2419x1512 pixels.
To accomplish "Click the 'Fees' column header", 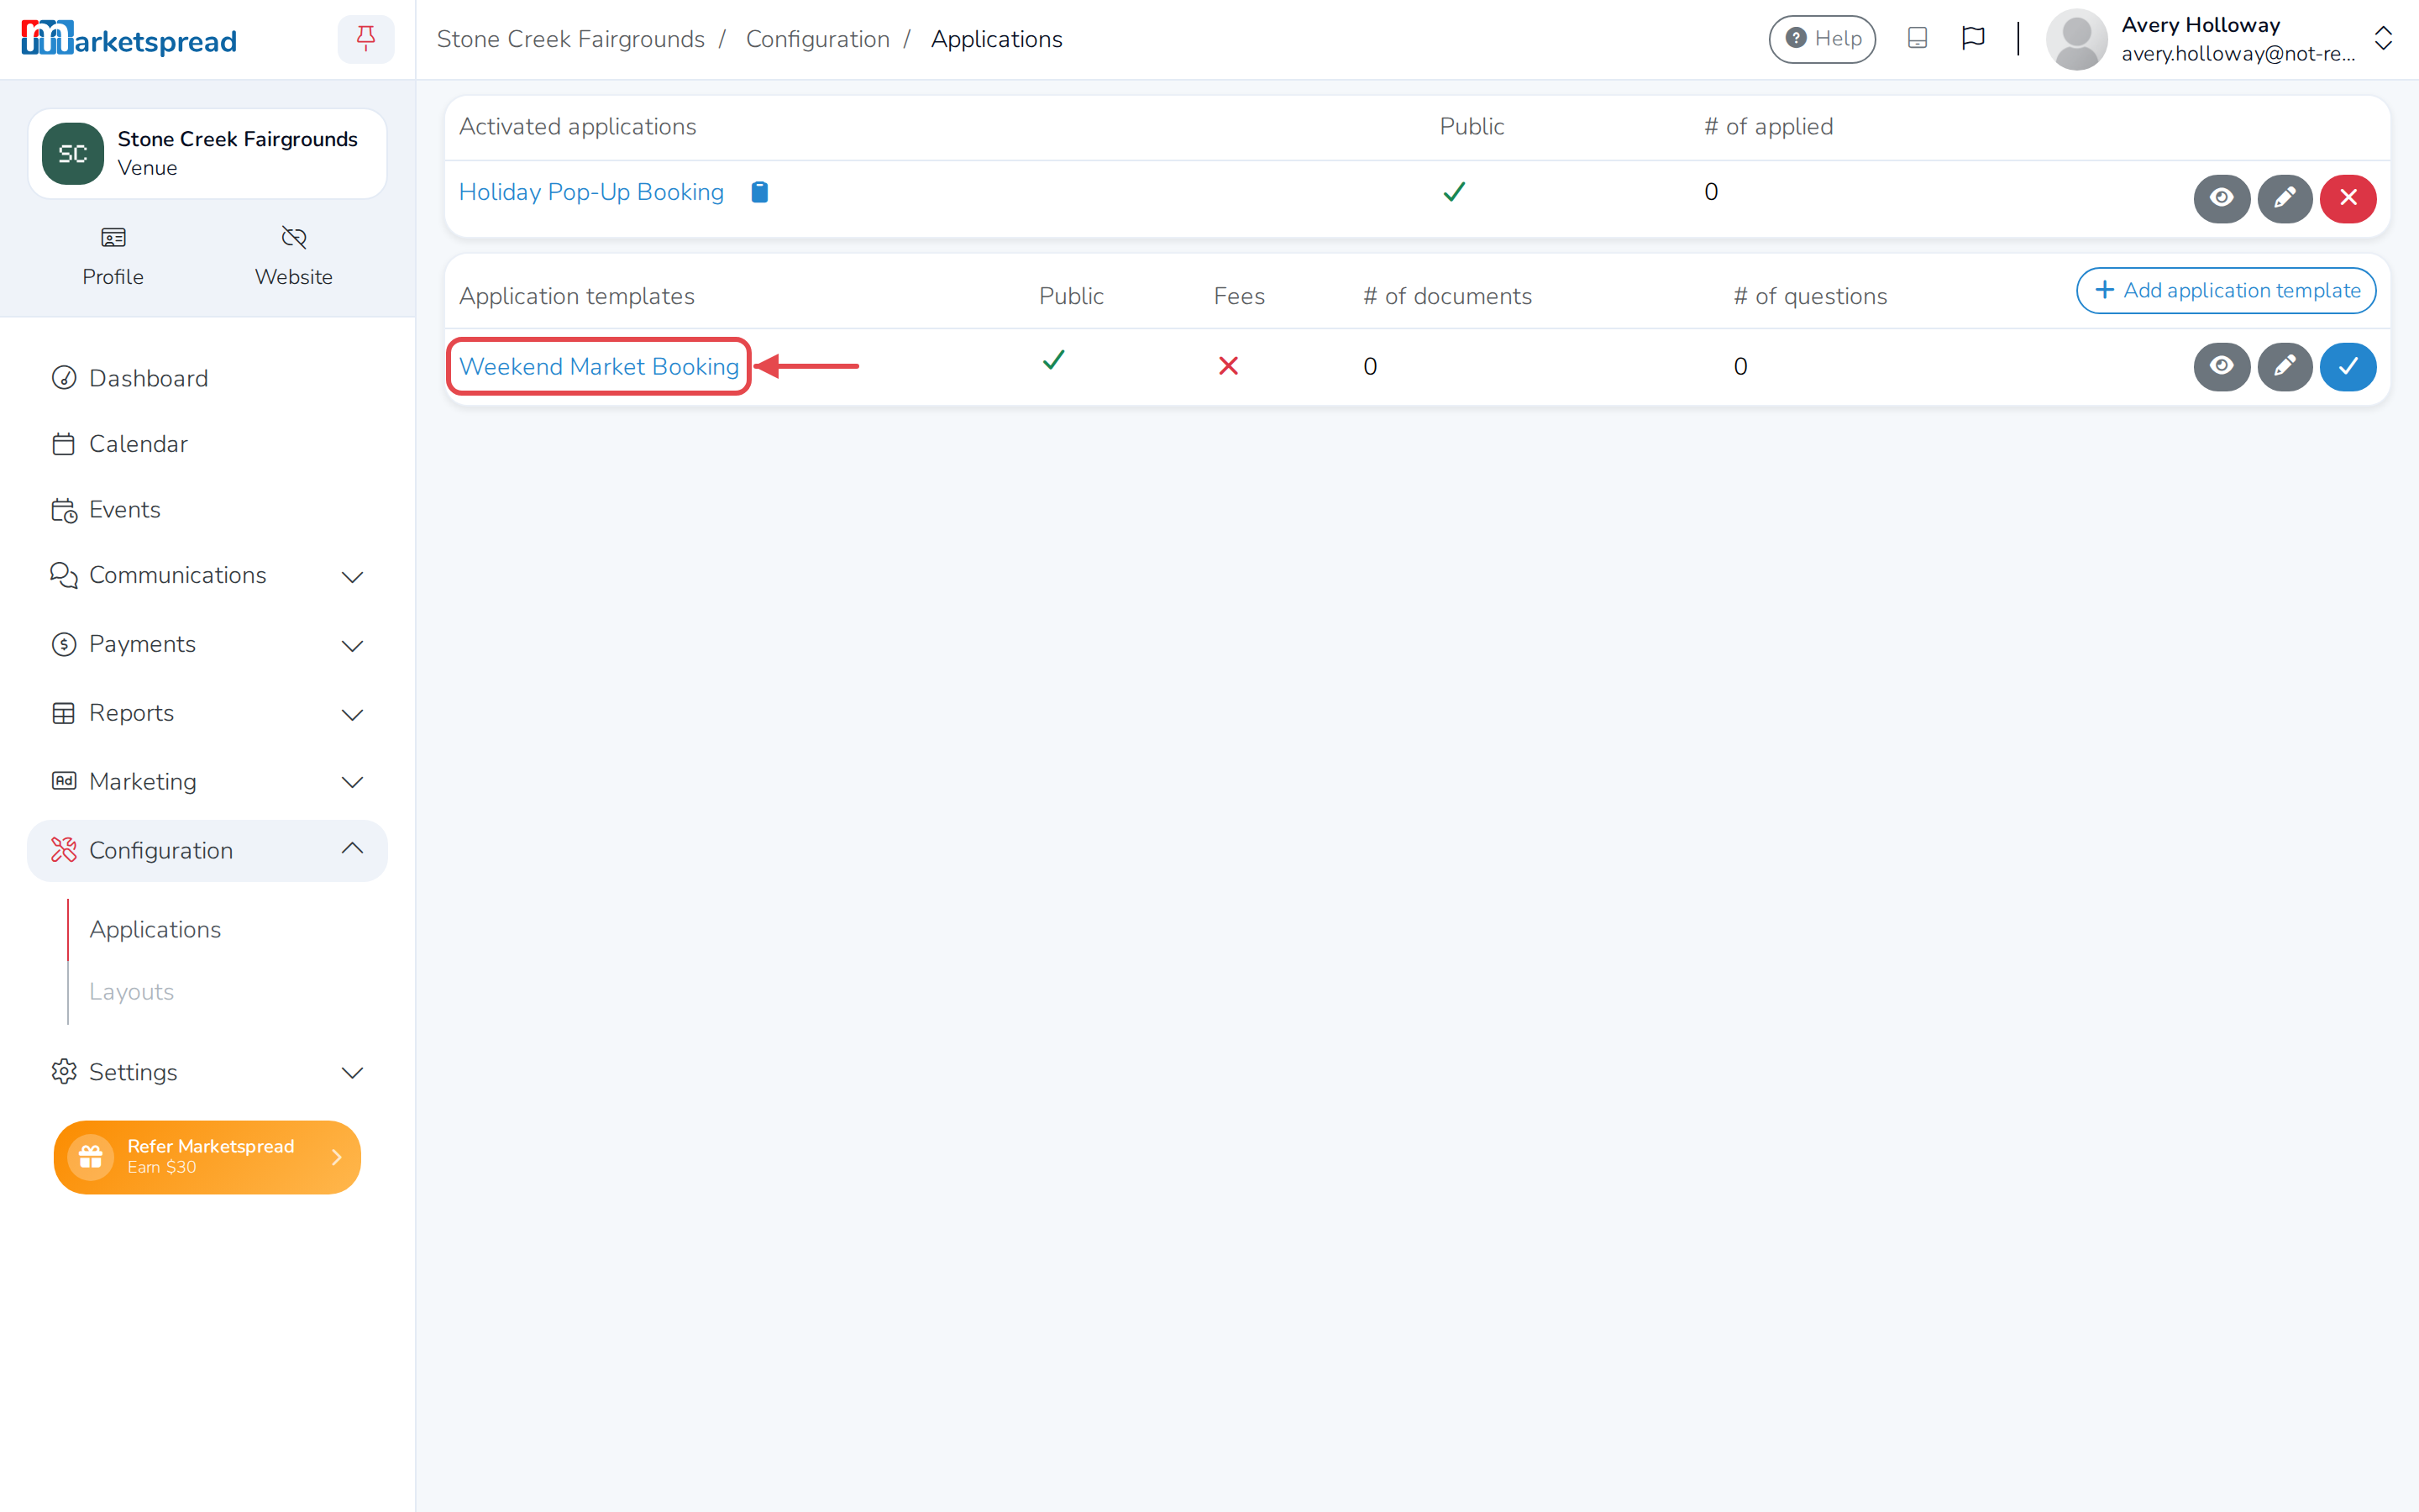I will pos(1239,297).
